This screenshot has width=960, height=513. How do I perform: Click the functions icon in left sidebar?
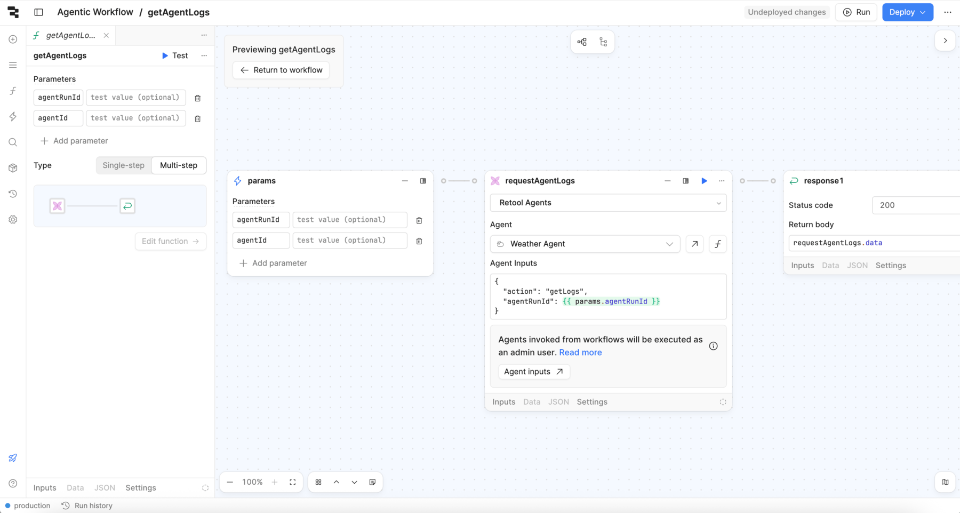click(x=13, y=91)
